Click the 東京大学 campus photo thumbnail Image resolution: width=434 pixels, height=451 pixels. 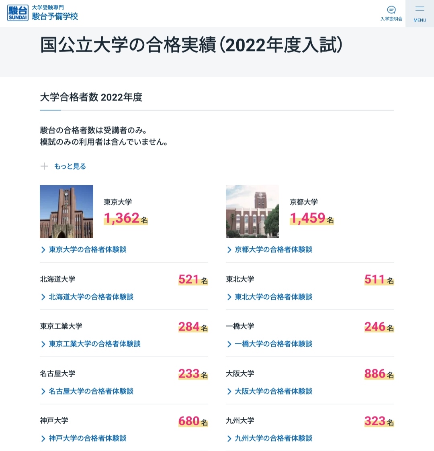pos(66,211)
